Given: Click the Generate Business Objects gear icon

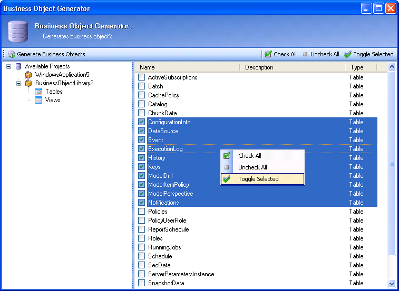Looking at the screenshot, I should (x=12, y=54).
